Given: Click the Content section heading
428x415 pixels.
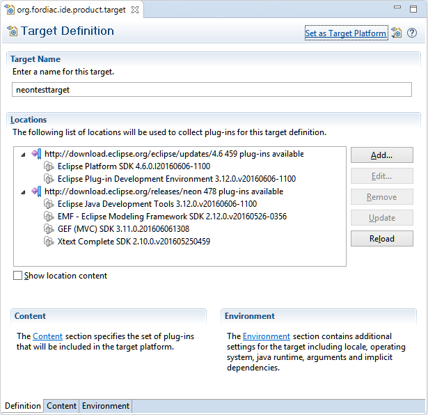Looking at the screenshot, I should pos(30,316).
